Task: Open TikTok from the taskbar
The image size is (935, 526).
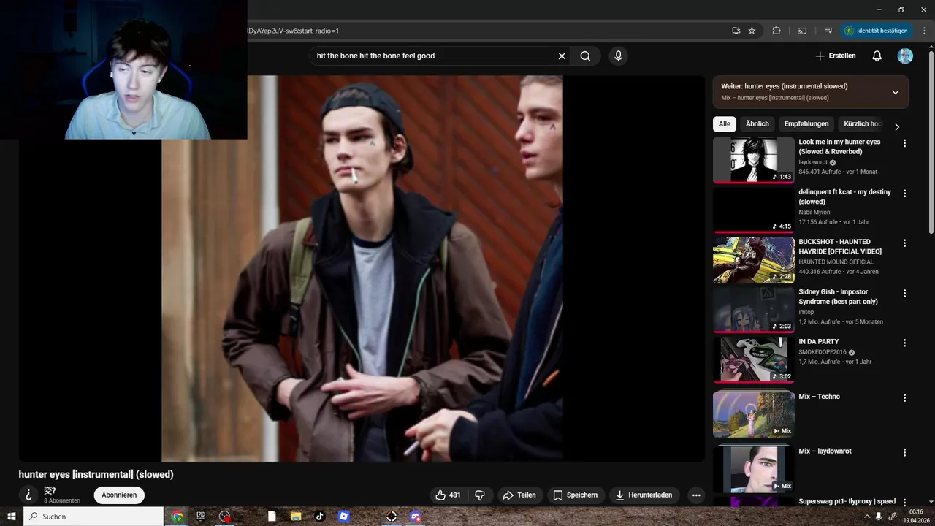Action: pos(319,517)
